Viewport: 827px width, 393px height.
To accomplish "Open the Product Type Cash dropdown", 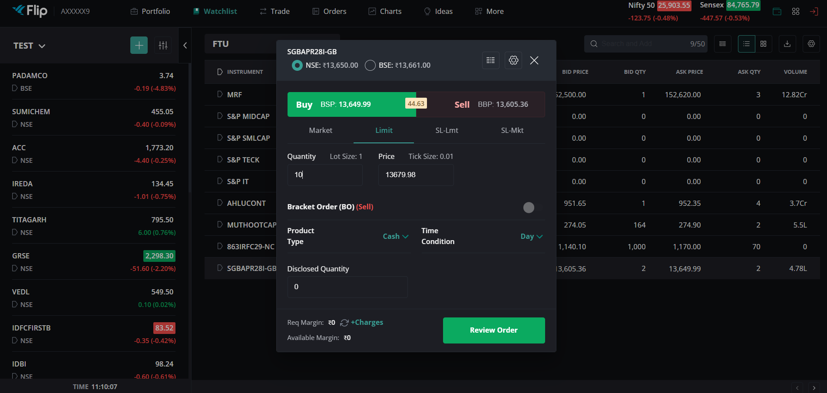I will pos(396,236).
